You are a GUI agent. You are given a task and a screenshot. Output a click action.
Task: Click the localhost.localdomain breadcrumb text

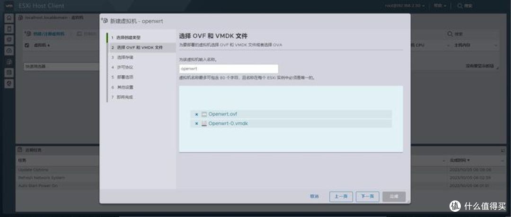coord(46,17)
